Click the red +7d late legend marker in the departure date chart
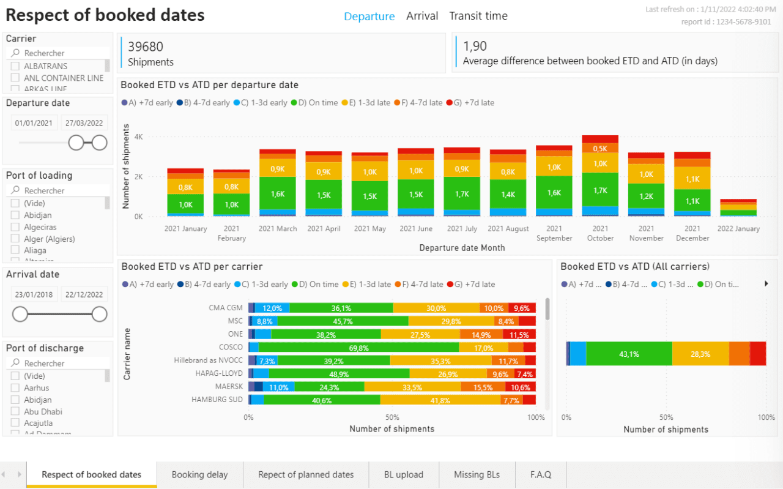The image size is (783, 489). 450,103
